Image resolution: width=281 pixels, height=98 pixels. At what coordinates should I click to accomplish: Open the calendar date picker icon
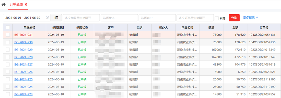(56, 18)
